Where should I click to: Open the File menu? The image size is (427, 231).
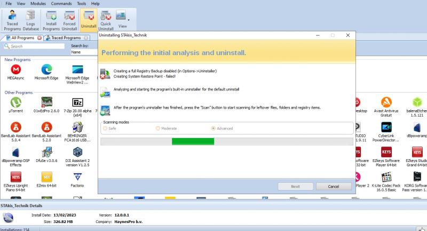[x=9, y=4]
